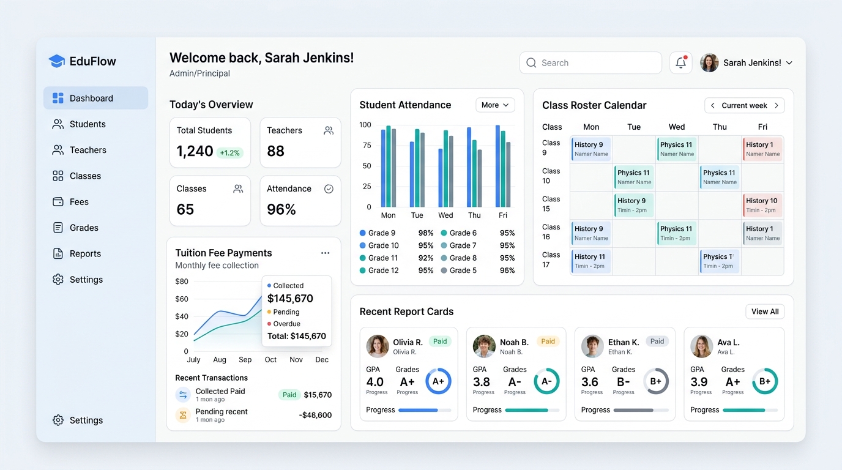Open the History 10 event on Friday
The image size is (842, 470).
click(x=763, y=205)
